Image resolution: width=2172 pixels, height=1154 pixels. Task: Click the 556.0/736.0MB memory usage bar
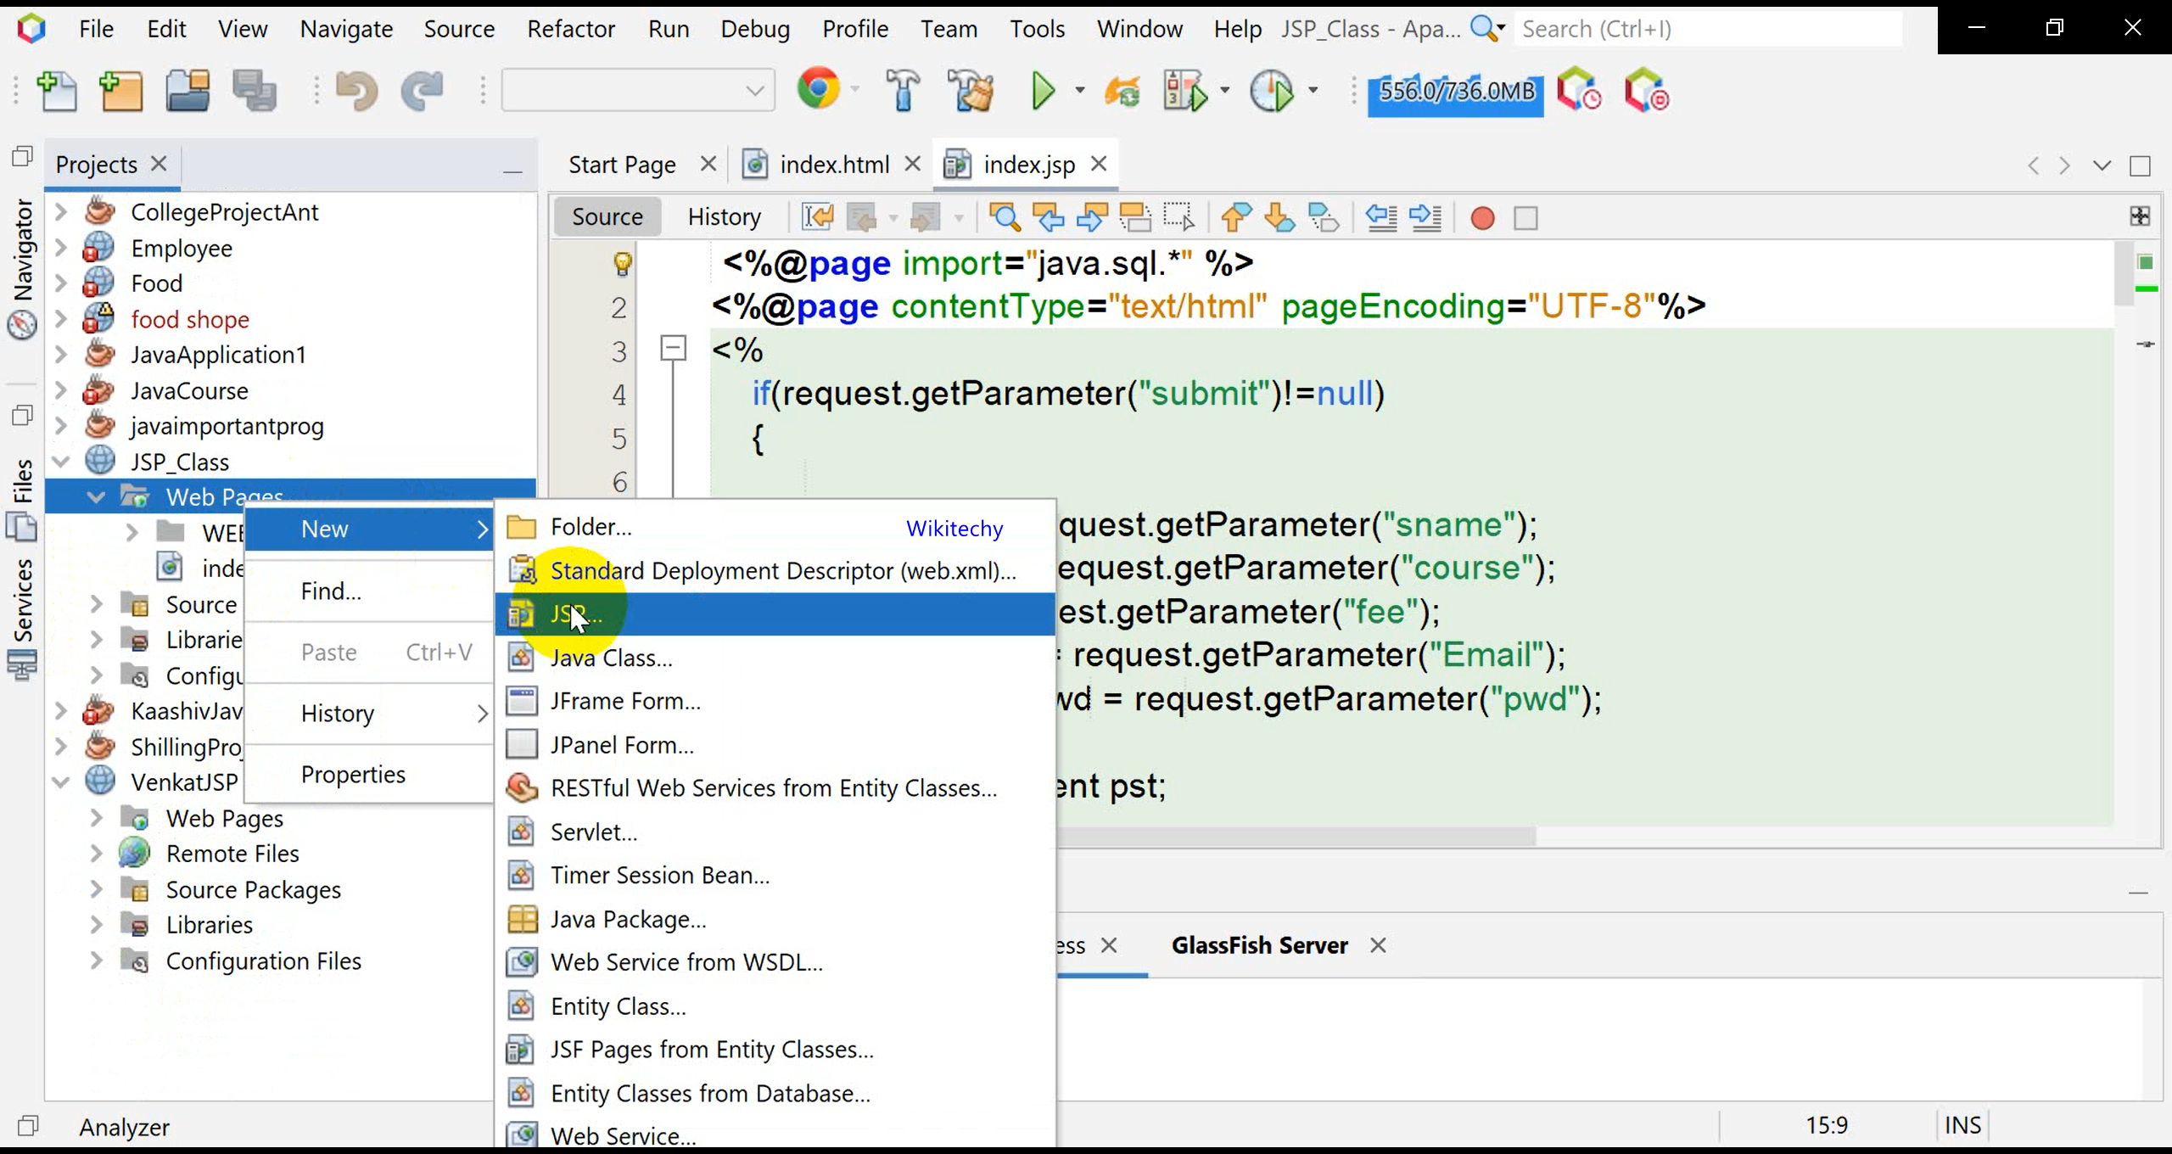click(x=1456, y=91)
